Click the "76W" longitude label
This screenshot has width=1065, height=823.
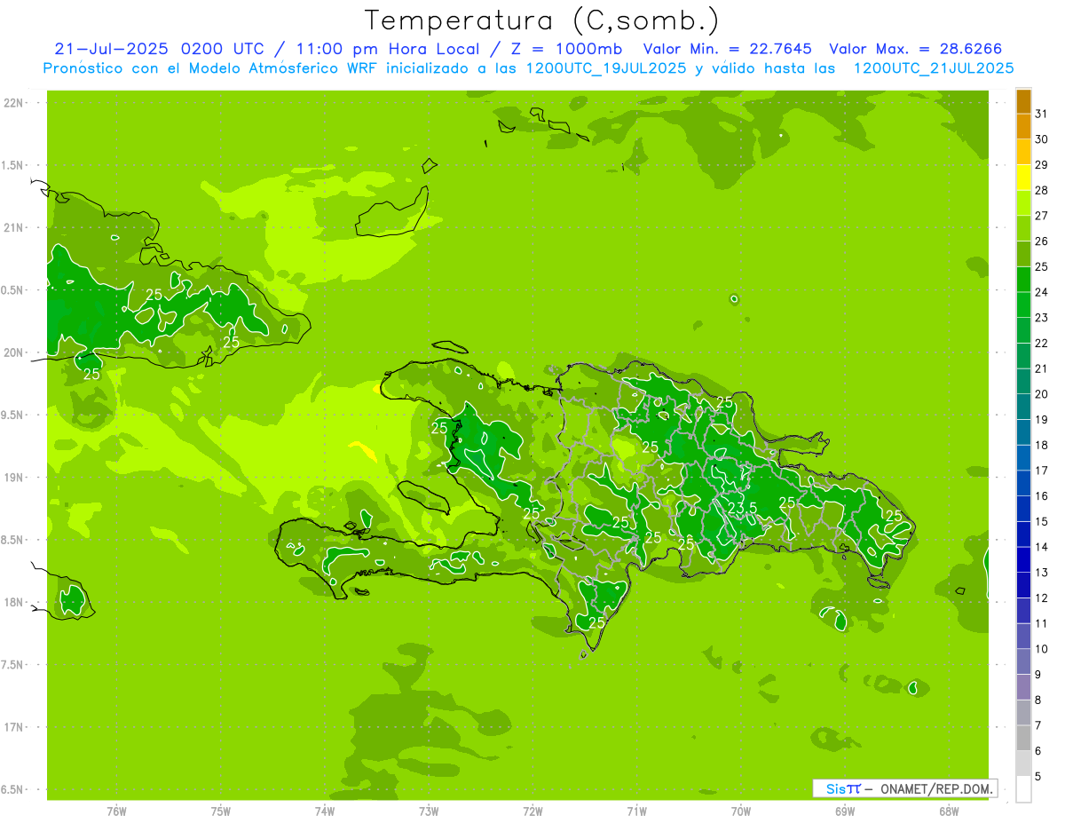point(116,811)
